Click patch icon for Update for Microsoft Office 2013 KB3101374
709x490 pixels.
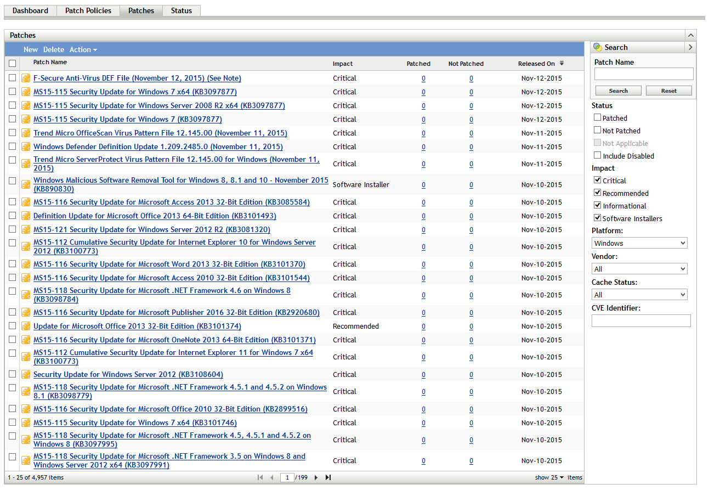[x=26, y=326]
